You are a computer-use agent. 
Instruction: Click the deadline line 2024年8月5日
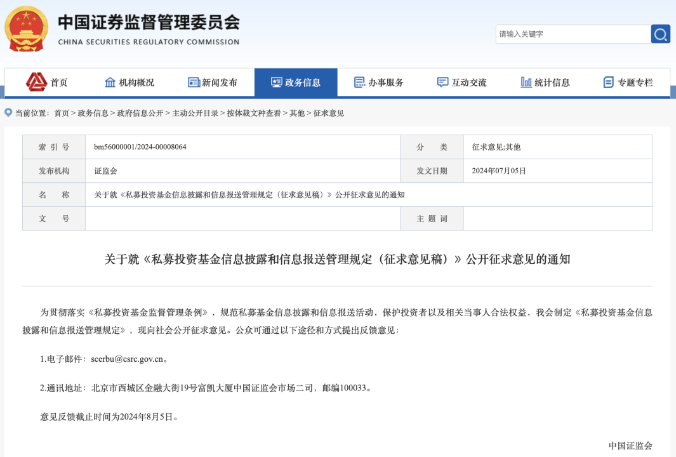pyautogui.click(x=109, y=417)
